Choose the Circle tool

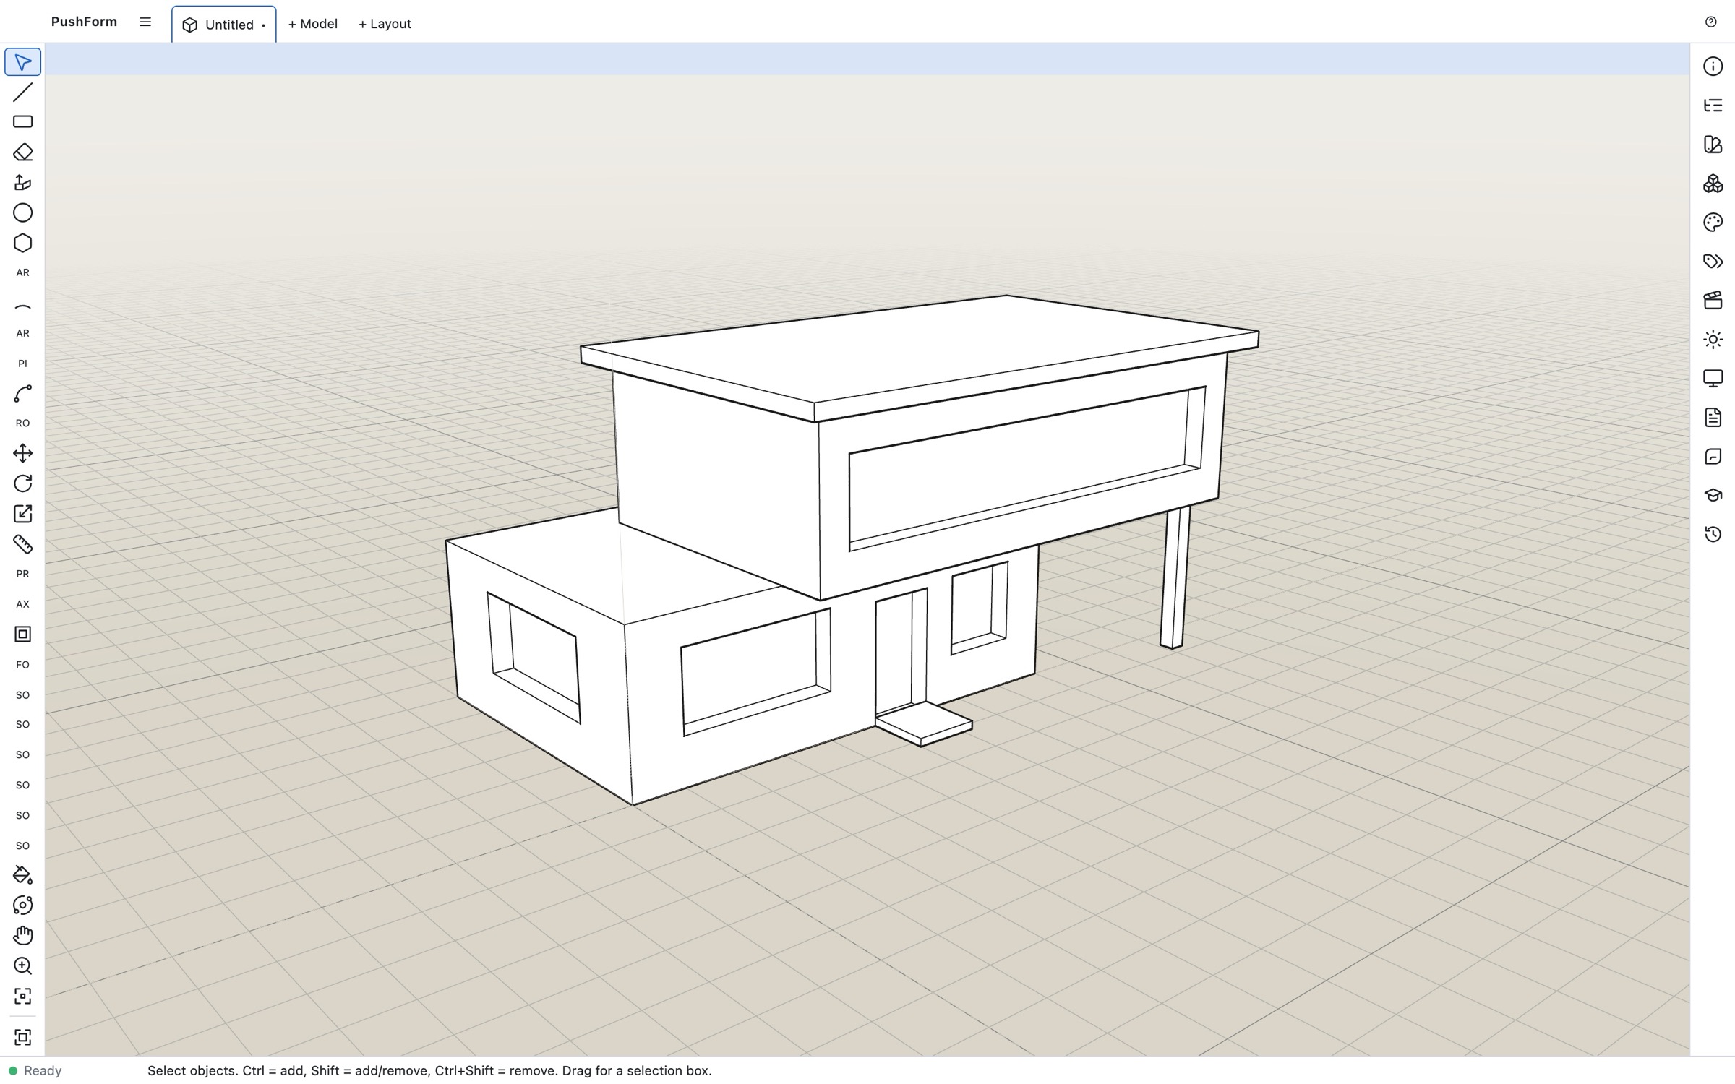click(22, 212)
